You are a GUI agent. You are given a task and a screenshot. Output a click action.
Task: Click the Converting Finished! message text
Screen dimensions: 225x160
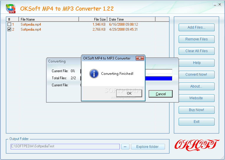pos(117,74)
